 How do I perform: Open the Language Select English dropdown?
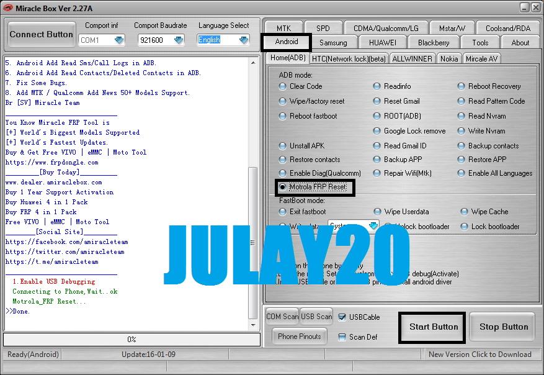coord(244,40)
